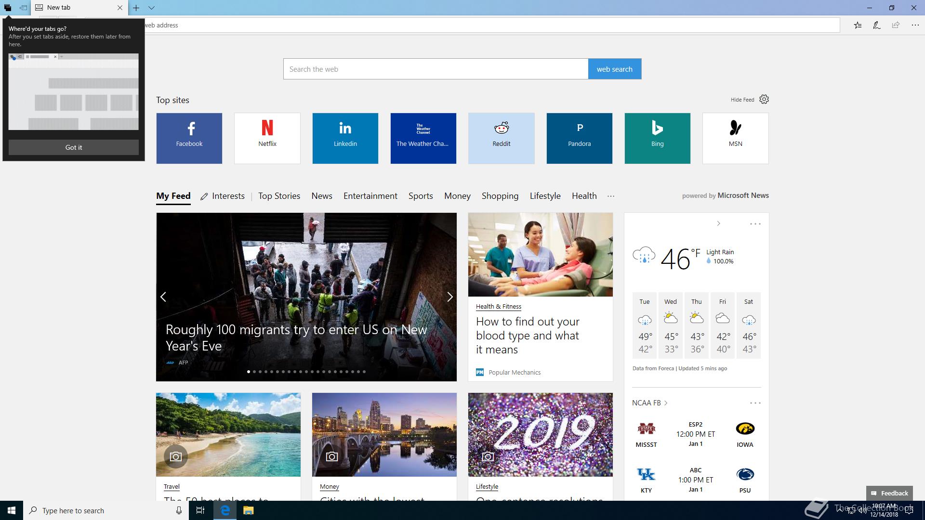Switch to the Health tab
This screenshot has height=520, width=925.
584,196
